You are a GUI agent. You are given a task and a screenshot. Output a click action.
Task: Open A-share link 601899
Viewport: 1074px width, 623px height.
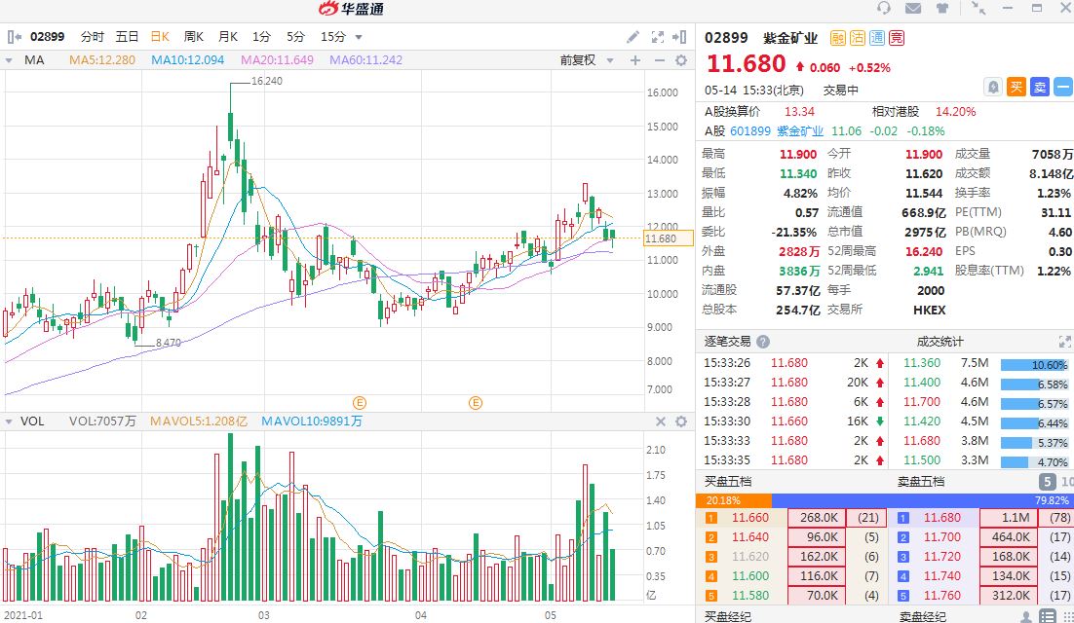point(750,130)
